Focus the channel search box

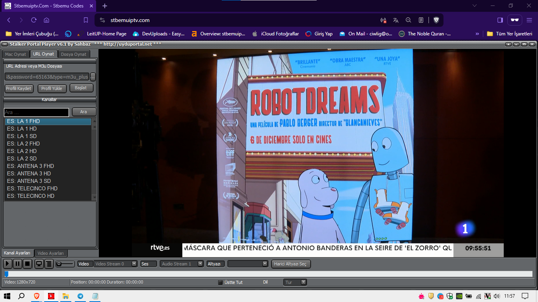point(37,112)
